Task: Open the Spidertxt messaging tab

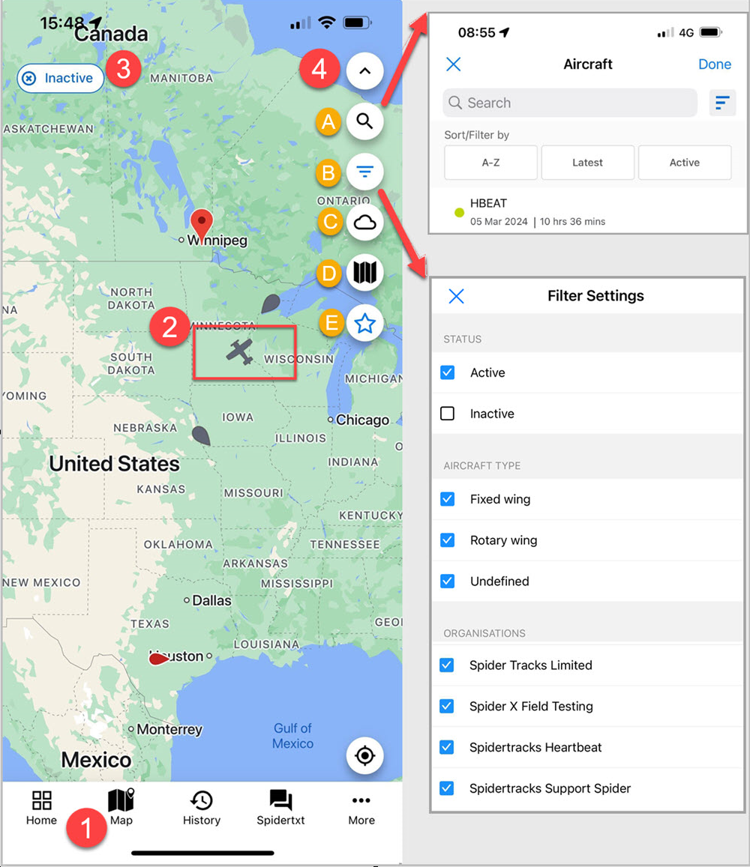Action: click(280, 808)
